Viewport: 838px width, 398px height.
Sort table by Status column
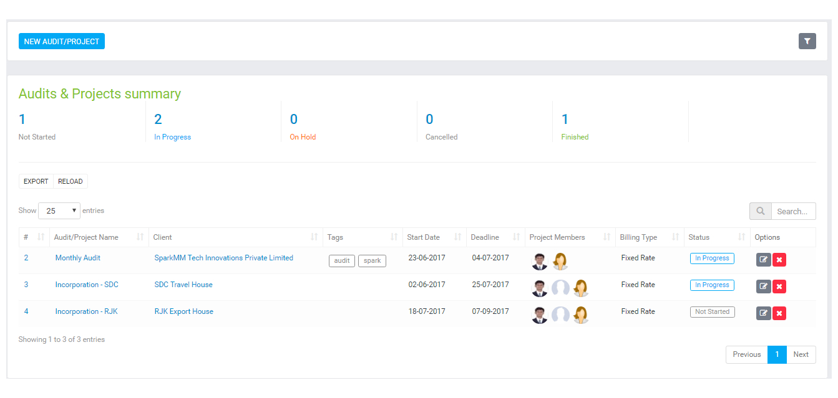coord(699,237)
